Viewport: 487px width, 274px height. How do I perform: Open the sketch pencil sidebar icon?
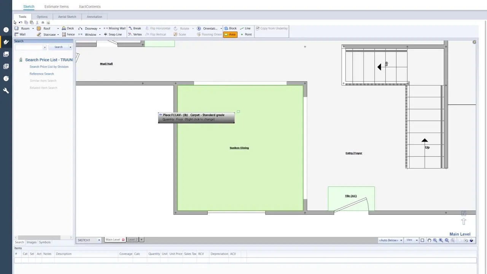6,42
